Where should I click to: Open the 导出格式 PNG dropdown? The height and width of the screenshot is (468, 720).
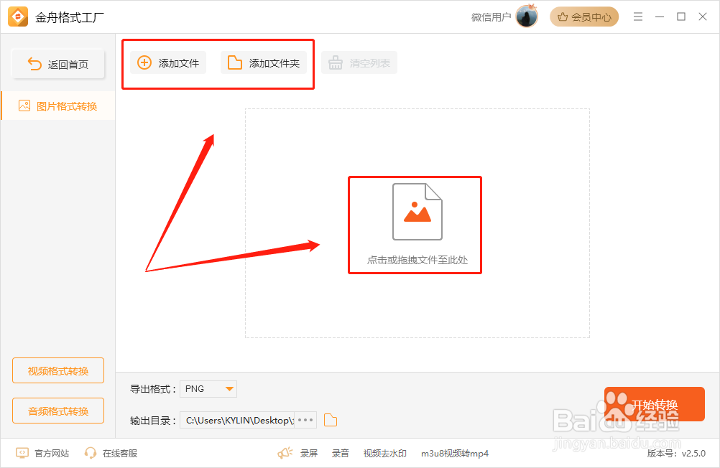(208, 388)
